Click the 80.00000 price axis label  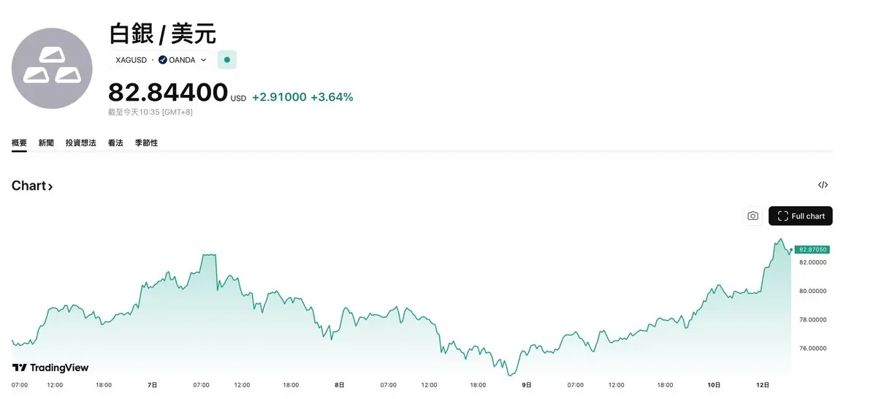[812, 291]
